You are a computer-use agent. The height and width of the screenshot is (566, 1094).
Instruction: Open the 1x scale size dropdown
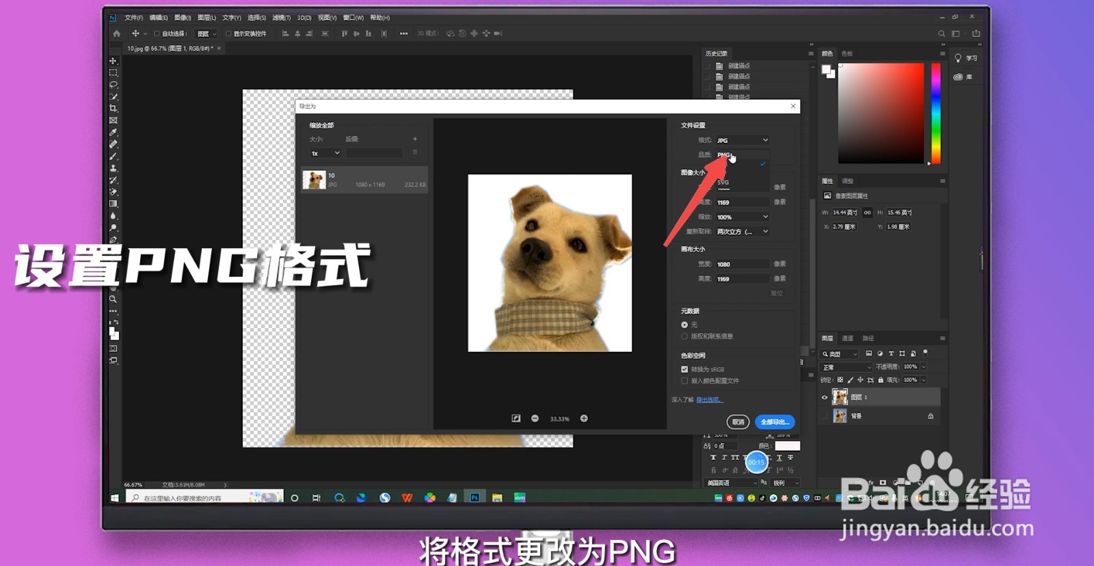[x=325, y=153]
